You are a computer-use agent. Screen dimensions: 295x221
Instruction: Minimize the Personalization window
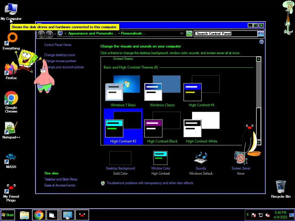pyautogui.click(x=250, y=25)
